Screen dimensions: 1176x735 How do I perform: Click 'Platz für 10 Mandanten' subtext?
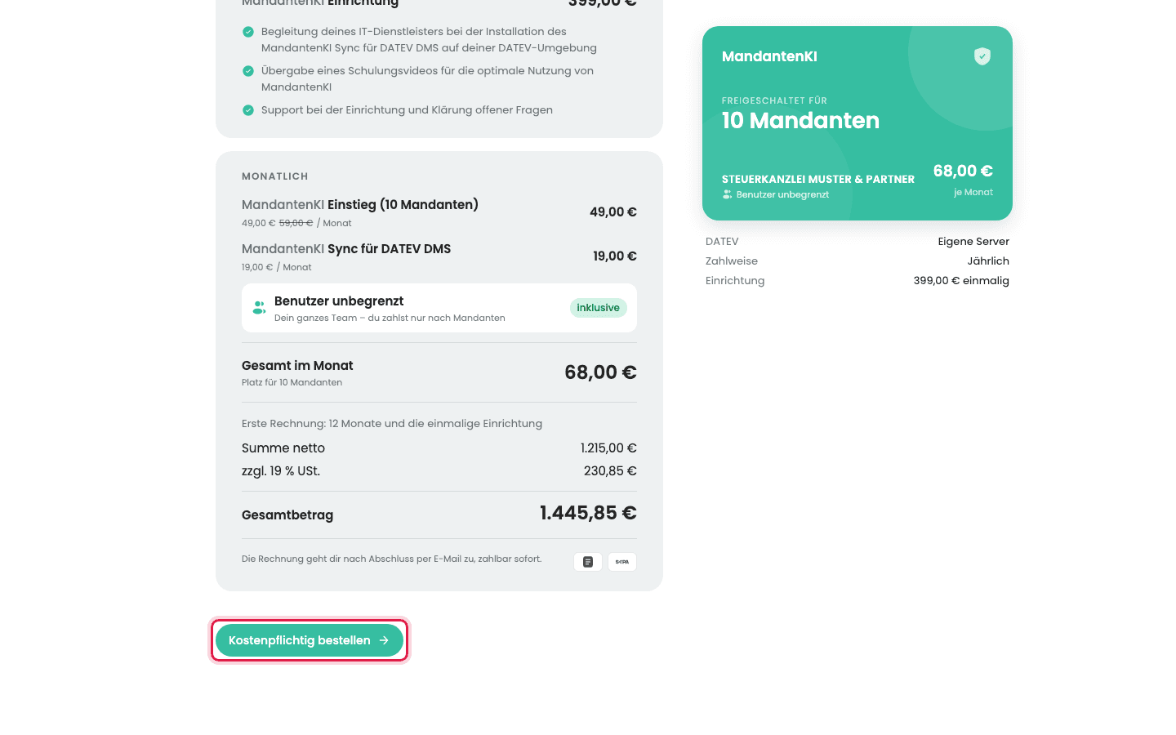[x=292, y=383]
